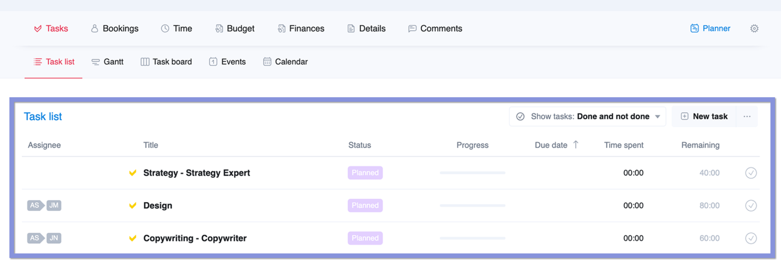Viewport: 781px width, 260px height.
Task: Click the Design task progress bar
Action: pos(472,206)
